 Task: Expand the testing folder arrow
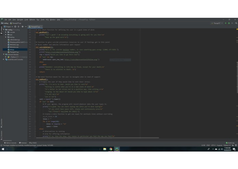pos(6,37)
